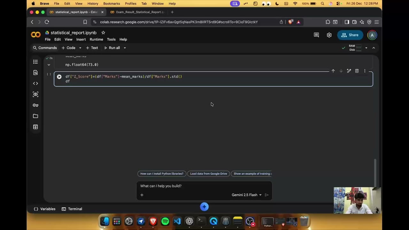This screenshot has height=230, width=409.
Task: Open the Colab Edit menu
Action: pos(58,39)
